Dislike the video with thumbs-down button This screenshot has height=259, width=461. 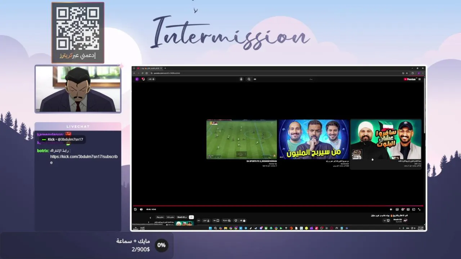236,221
